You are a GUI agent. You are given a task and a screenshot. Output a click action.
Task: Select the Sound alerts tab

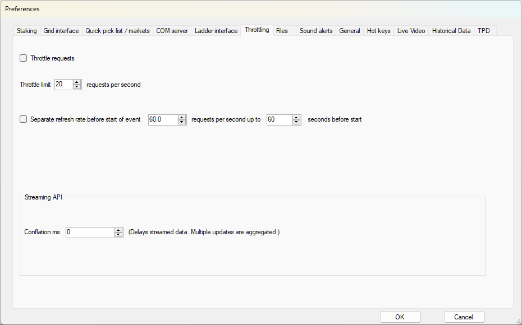click(x=316, y=31)
